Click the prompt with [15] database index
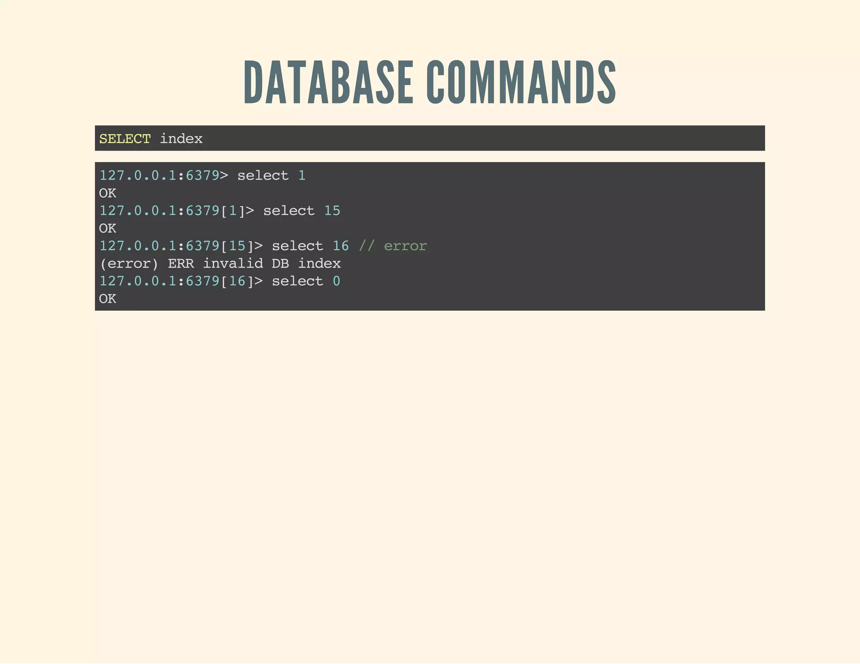The width and height of the screenshot is (860, 664). [x=181, y=246]
